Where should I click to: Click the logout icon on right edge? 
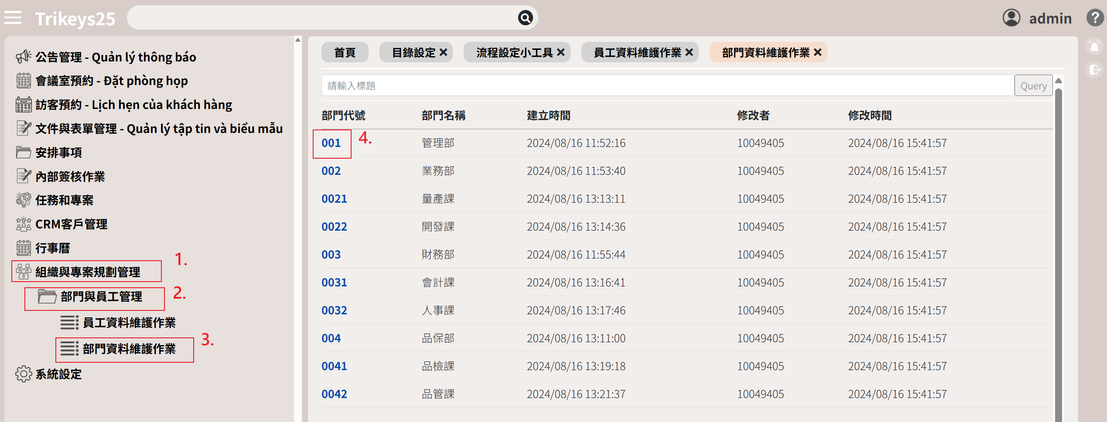coord(1094,70)
